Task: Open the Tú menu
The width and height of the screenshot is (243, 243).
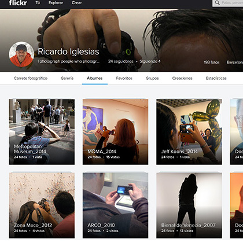Action: 38,3
